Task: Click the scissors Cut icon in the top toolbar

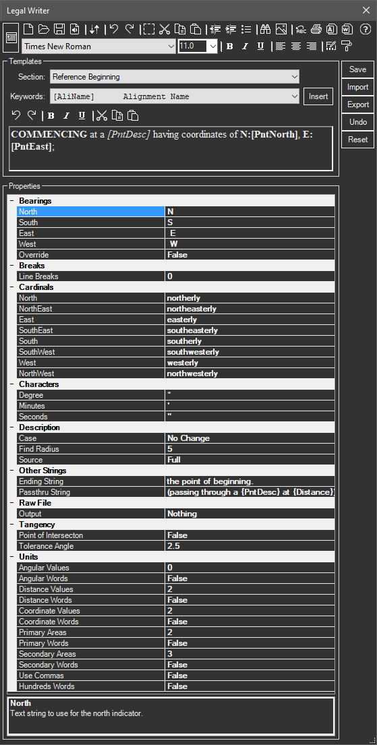Action: pos(165,30)
